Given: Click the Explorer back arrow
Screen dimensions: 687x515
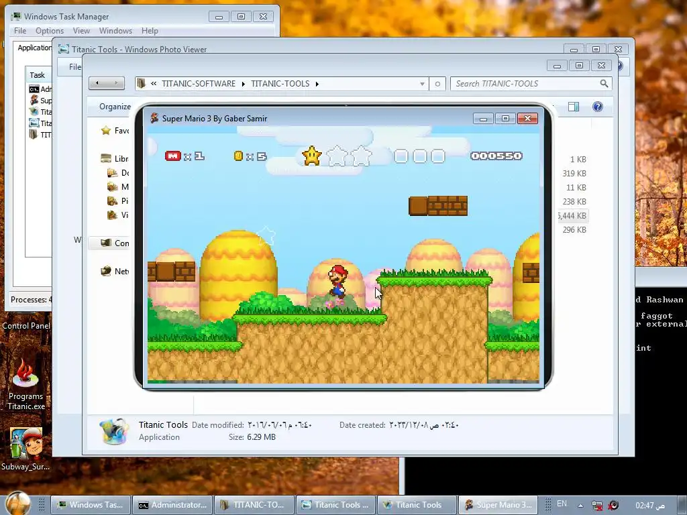Looking at the screenshot, I should pyautogui.click(x=97, y=83).
